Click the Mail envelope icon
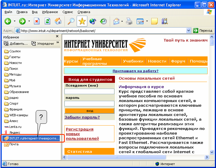The image size is (216, 168). pyautogui.click(x=116, y=22)
